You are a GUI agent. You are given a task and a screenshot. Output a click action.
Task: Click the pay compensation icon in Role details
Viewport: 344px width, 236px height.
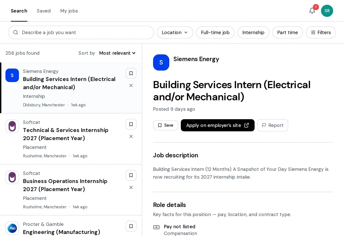(x=156, y=227)
